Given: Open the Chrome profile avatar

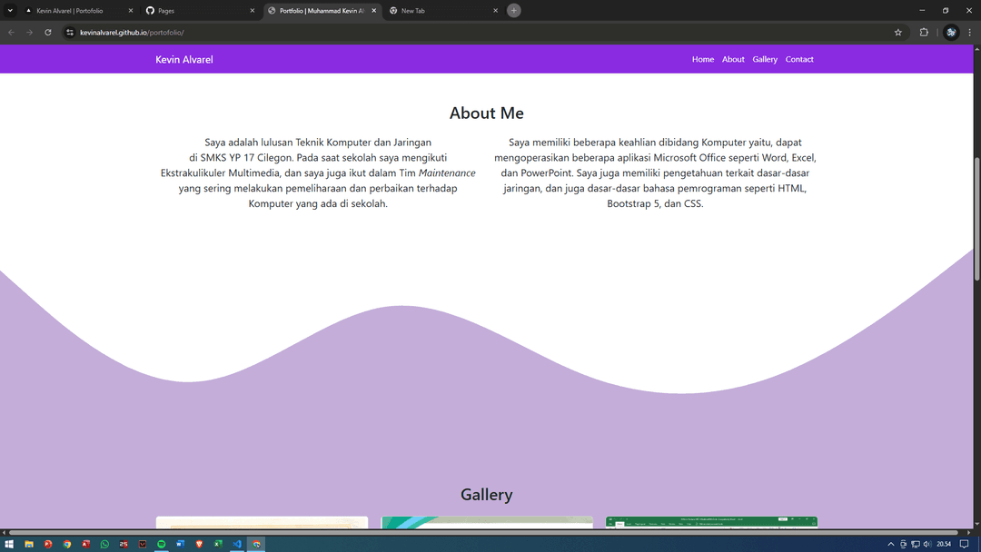Looking at the screenshot, I should 951,32.
